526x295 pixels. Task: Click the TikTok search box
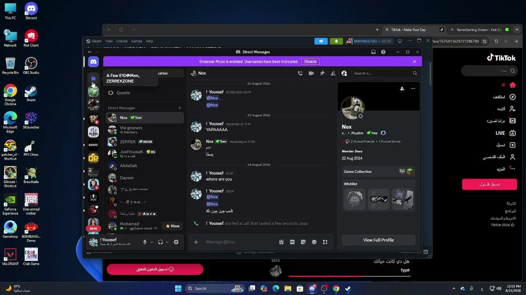pos(489,71)
